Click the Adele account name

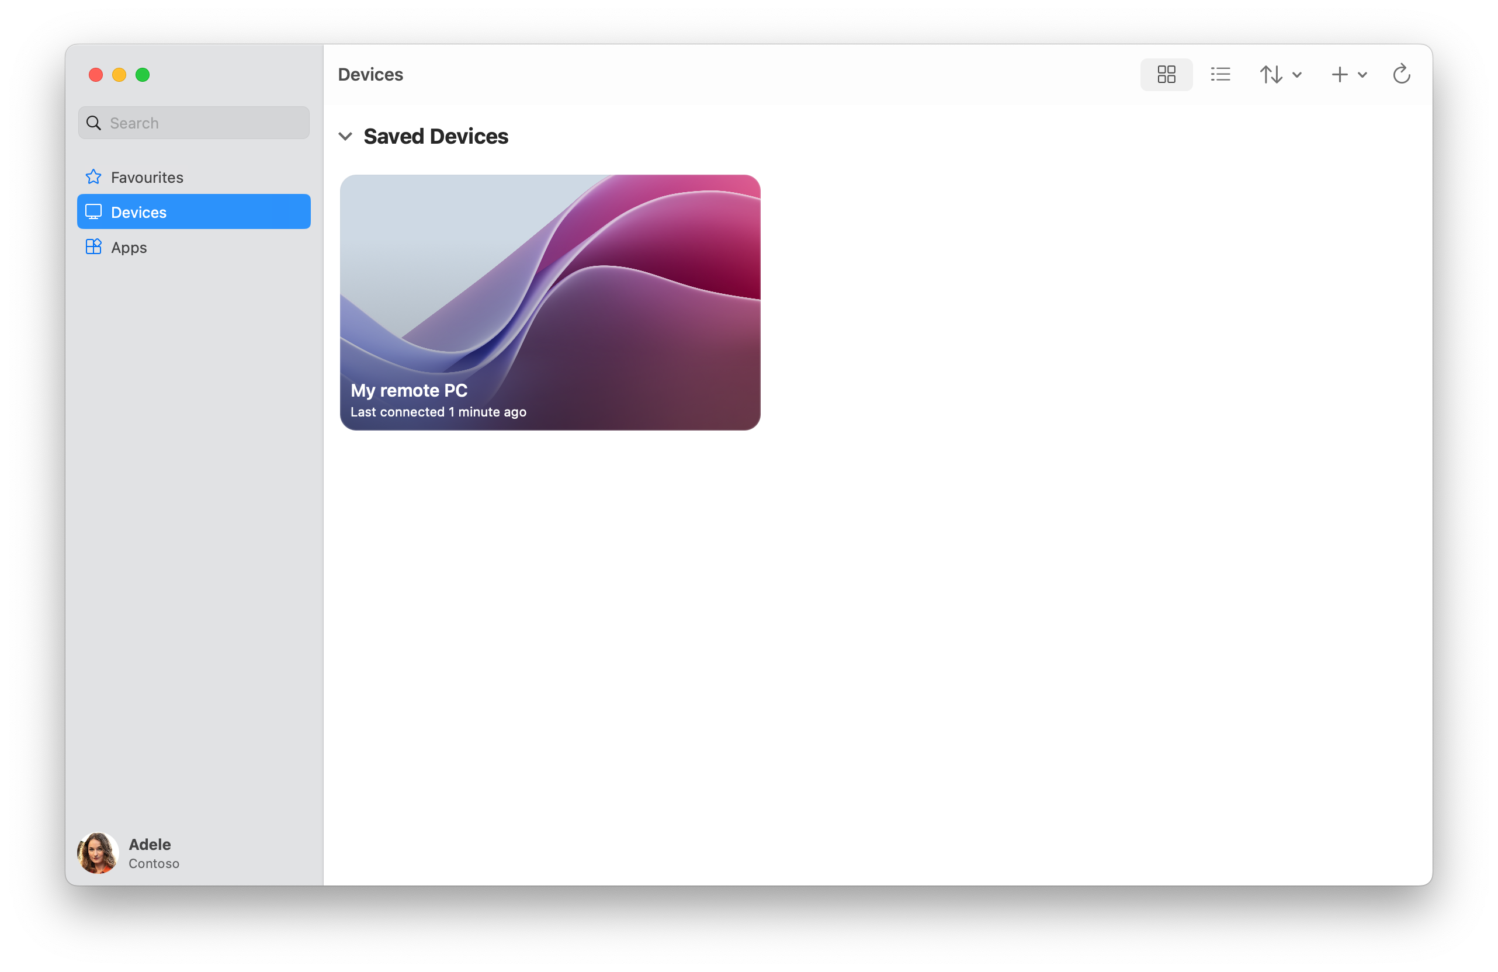(150, 843)
